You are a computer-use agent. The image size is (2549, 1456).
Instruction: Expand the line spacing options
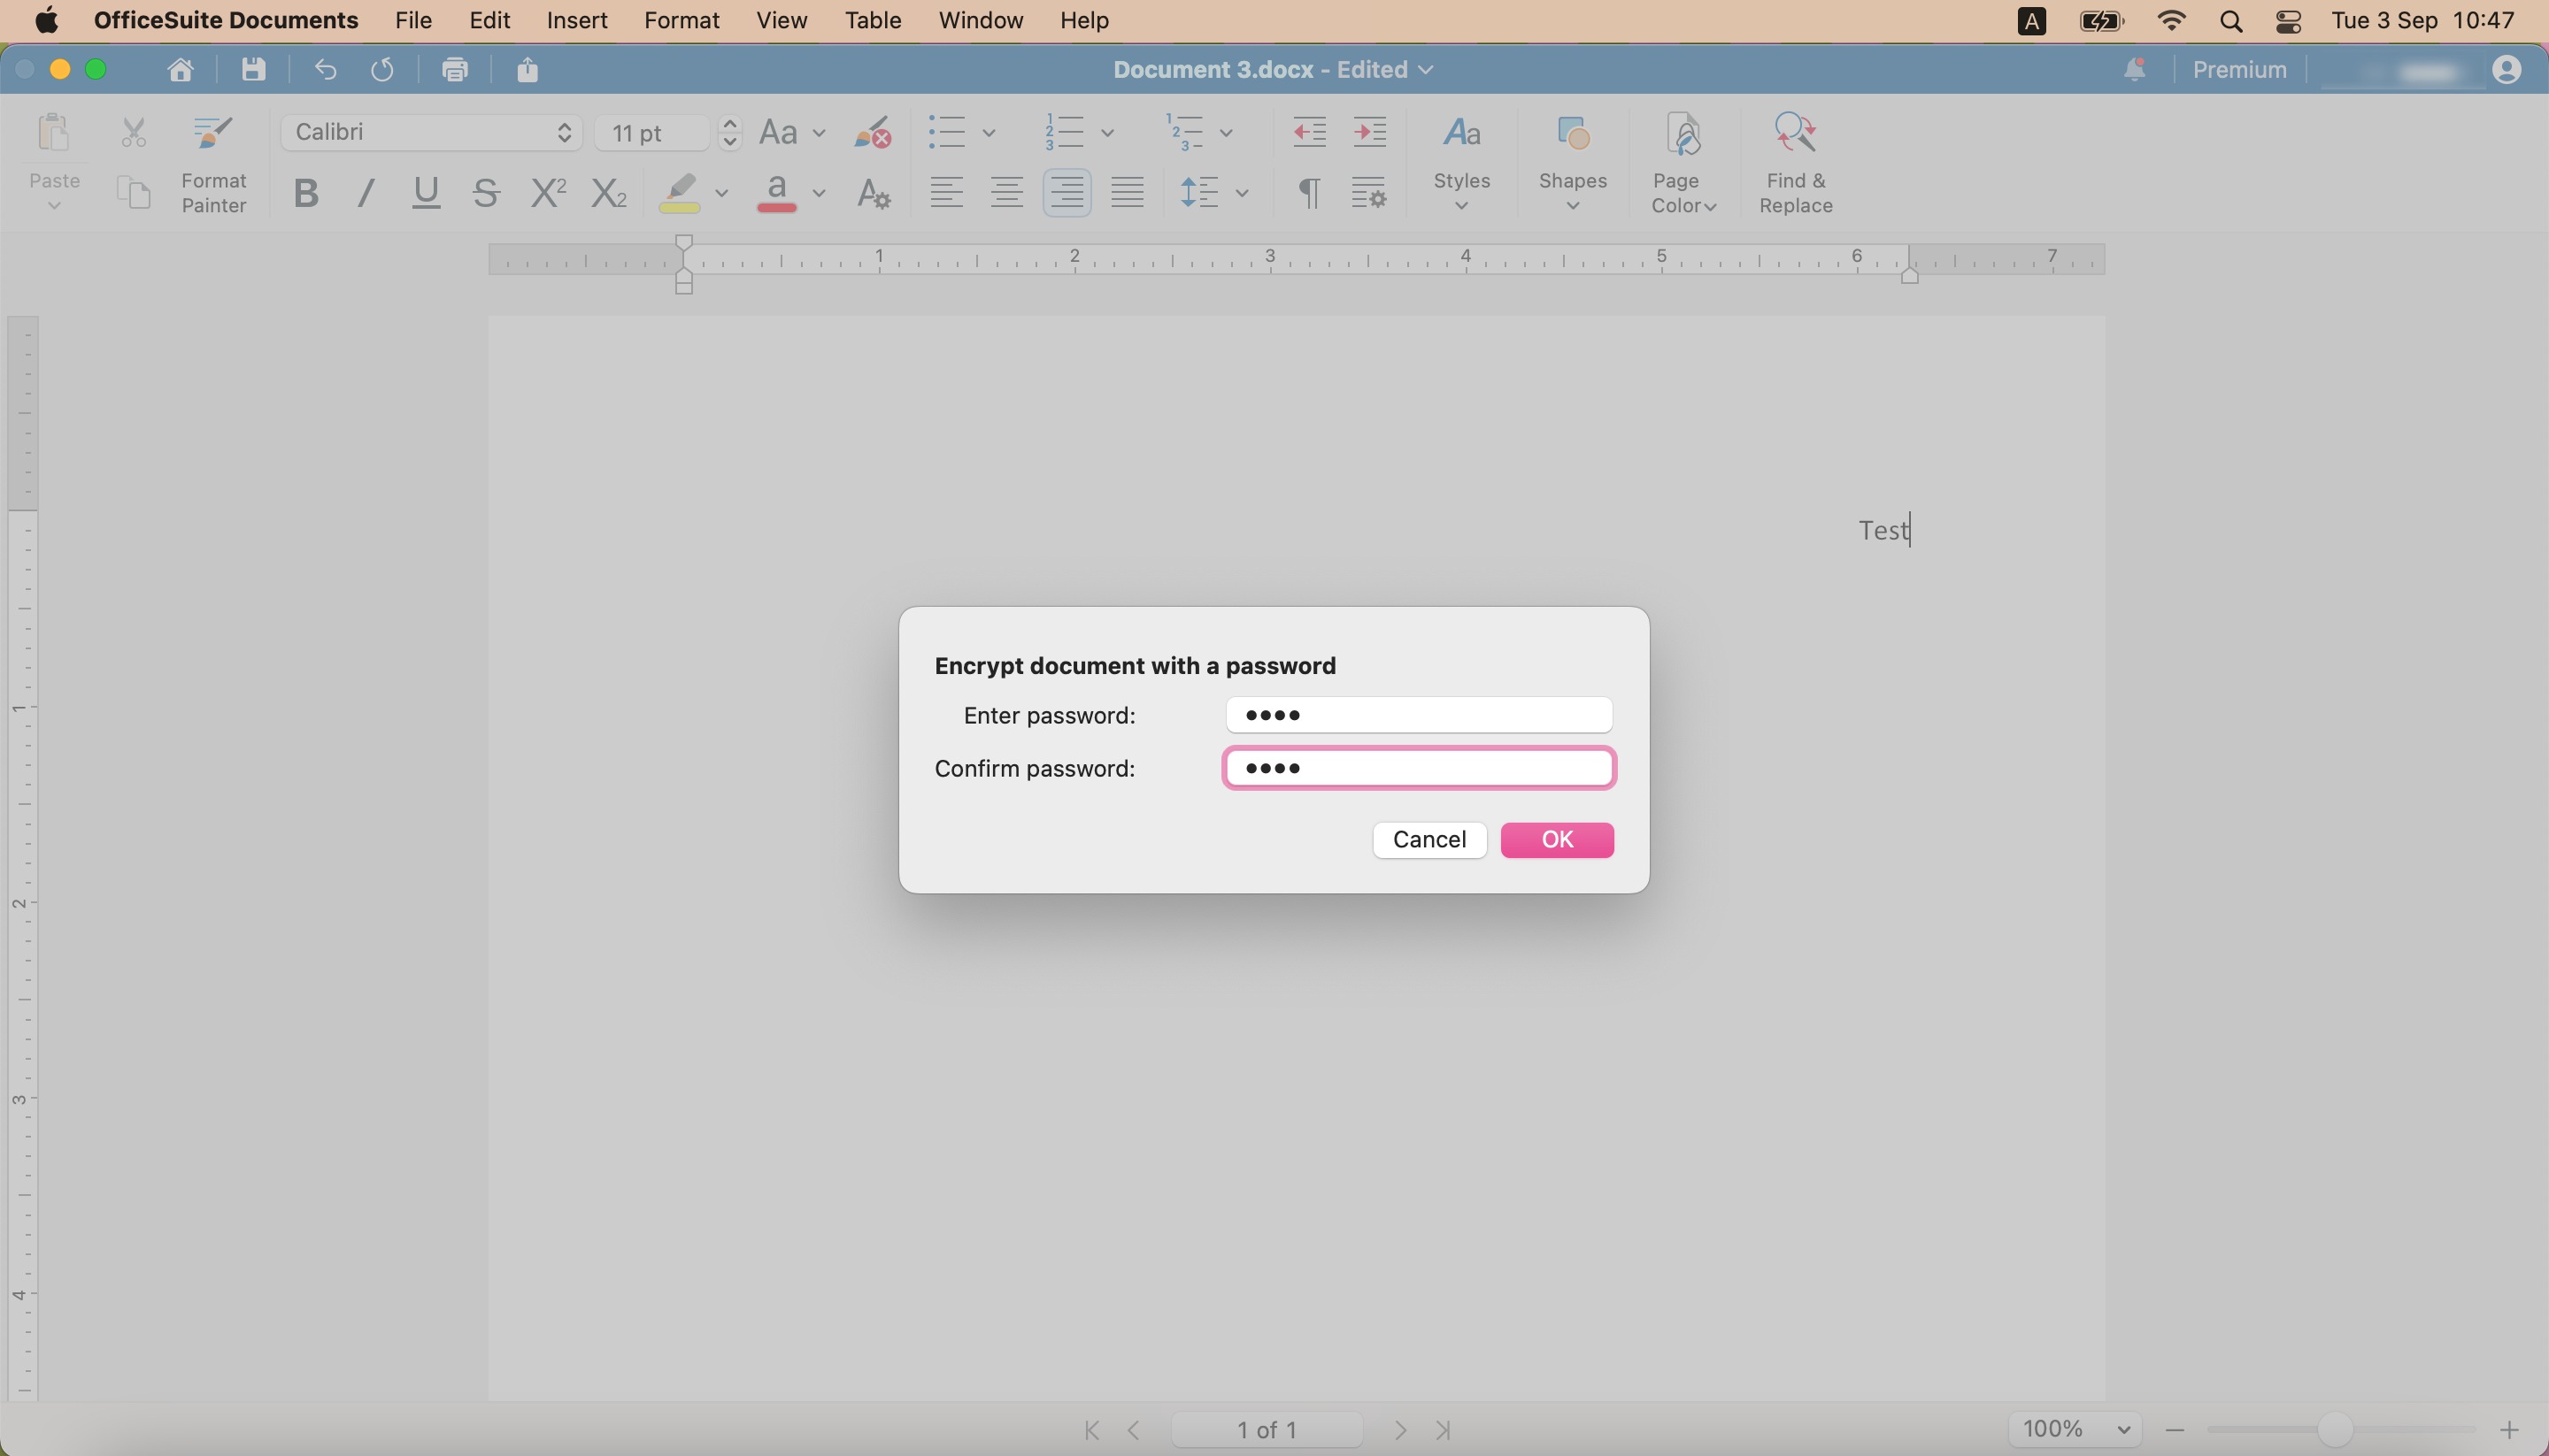[x=1243, y=192]
